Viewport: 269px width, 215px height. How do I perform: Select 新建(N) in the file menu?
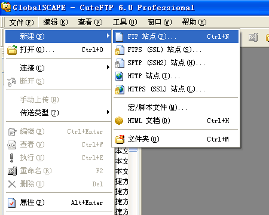(x=58, y=36)
